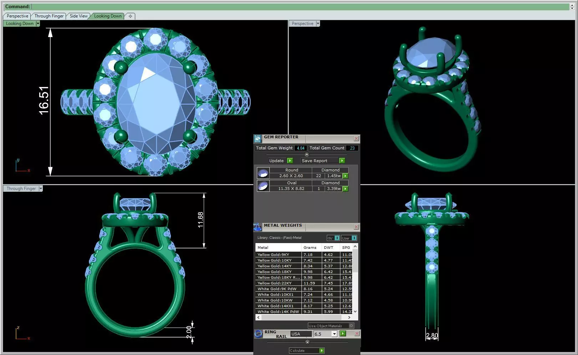Select the Yellow Gold:22KY row
This screenshot has width=578, height=355.
[x=304, y=283]
